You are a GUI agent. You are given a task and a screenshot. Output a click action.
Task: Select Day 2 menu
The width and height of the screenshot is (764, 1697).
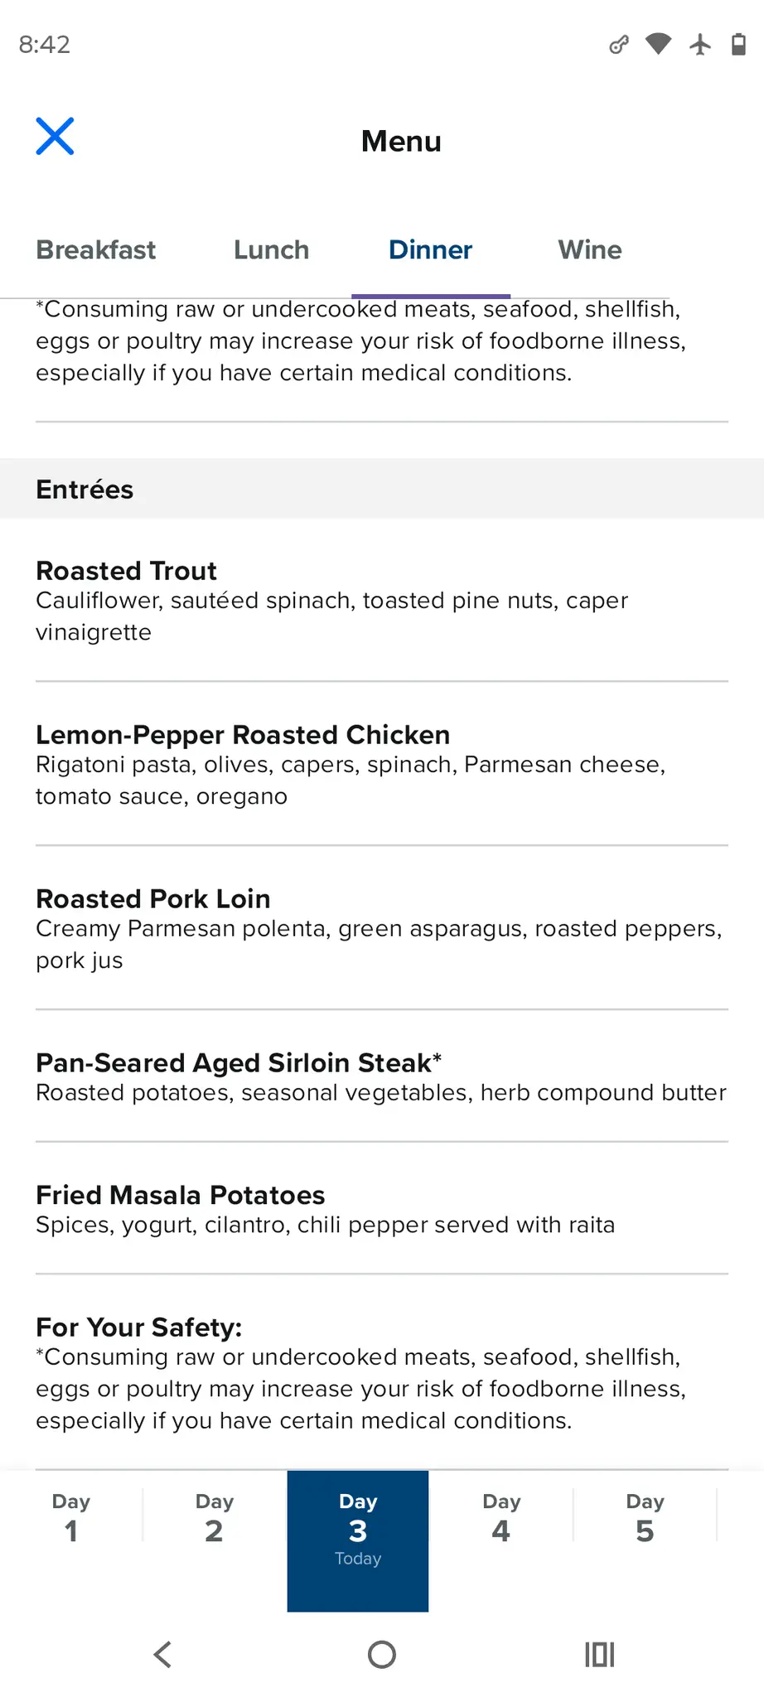215,1518
